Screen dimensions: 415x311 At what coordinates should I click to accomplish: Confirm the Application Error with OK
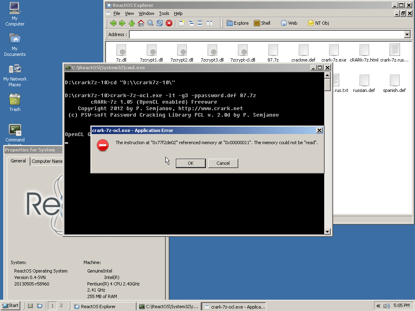click(190, 163)
